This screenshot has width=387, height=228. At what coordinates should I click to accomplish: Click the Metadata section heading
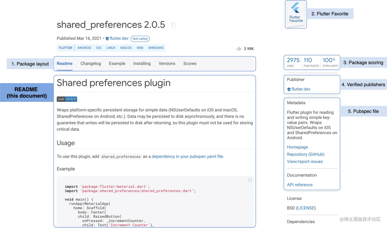point(296,103)
